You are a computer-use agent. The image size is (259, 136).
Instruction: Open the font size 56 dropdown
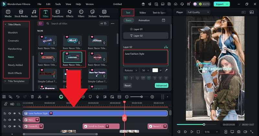[145, 70]
